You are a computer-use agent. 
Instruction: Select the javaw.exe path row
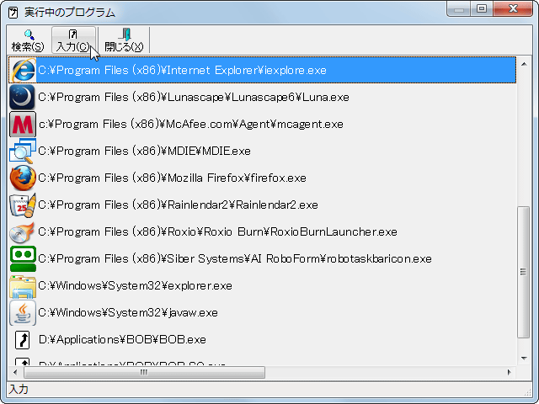(262, 312)
